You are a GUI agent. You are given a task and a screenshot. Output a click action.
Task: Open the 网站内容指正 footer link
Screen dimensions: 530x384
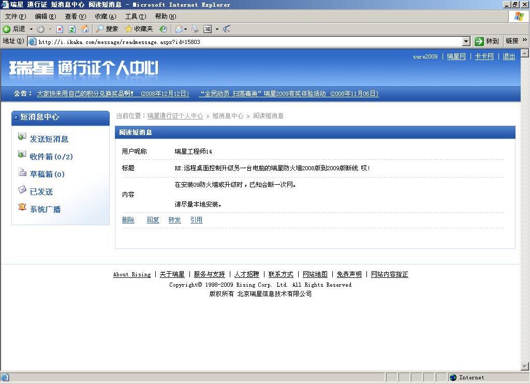390,274
